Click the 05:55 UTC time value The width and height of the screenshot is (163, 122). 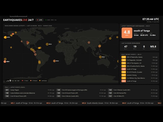pos(144,35)
